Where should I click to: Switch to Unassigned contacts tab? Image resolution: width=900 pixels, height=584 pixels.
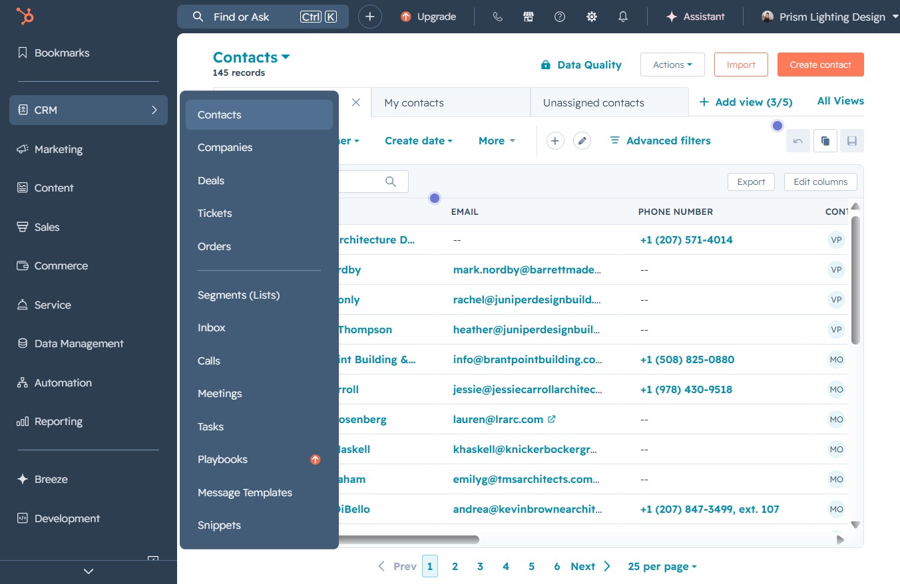(x=609, y=102)
